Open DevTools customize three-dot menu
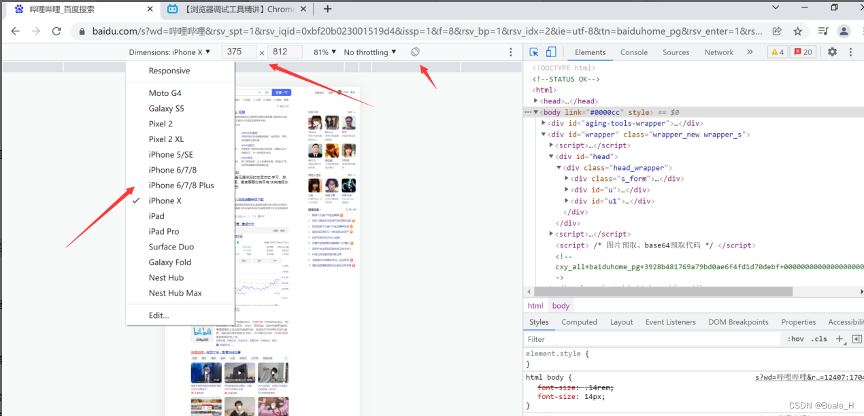The image size is (864, 416). pyautogui.click(x=850, y=52)
